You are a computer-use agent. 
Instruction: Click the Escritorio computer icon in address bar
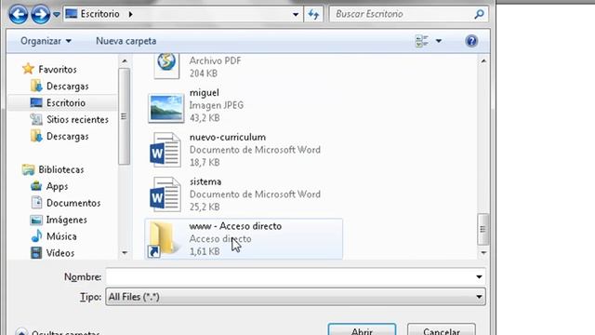71,14
